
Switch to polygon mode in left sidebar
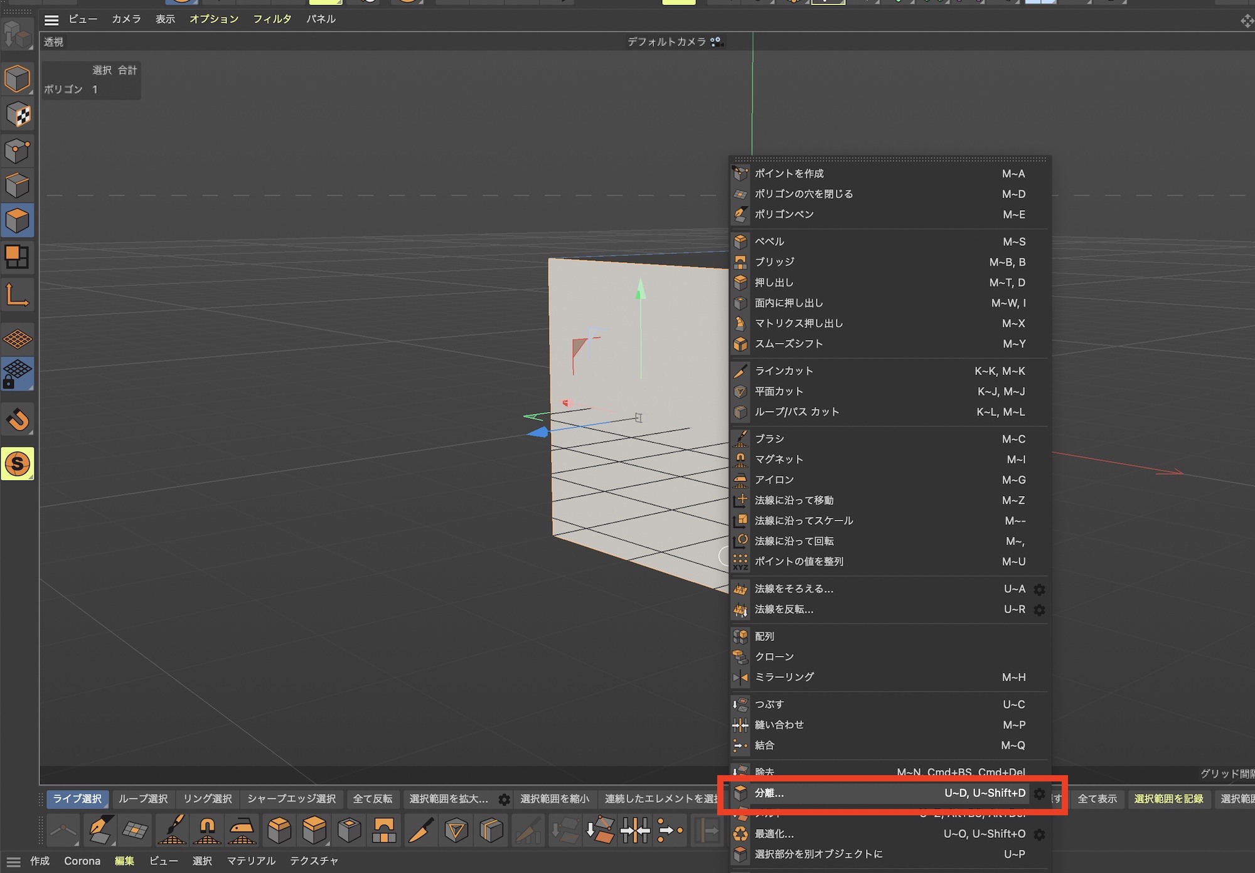tap(17, 221)
